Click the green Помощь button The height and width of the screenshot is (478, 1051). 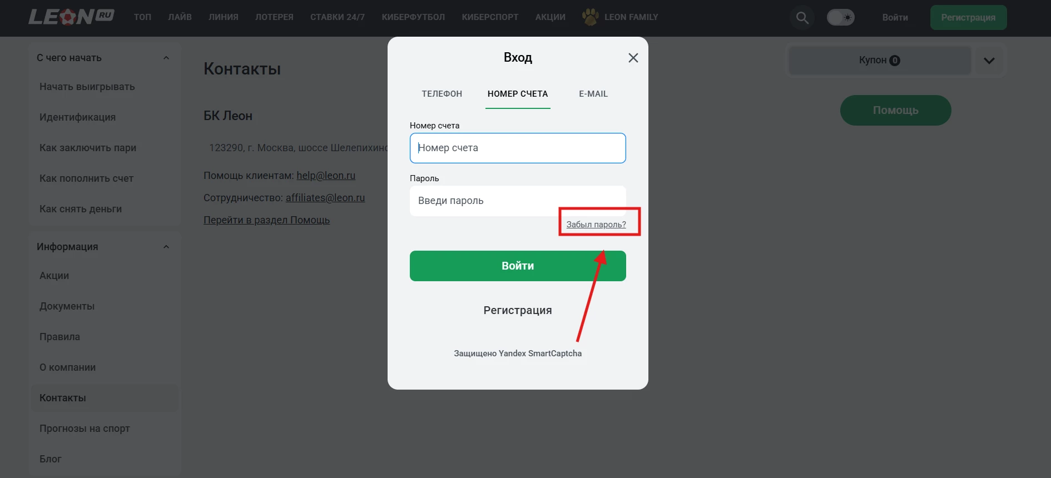click(895, 110)
